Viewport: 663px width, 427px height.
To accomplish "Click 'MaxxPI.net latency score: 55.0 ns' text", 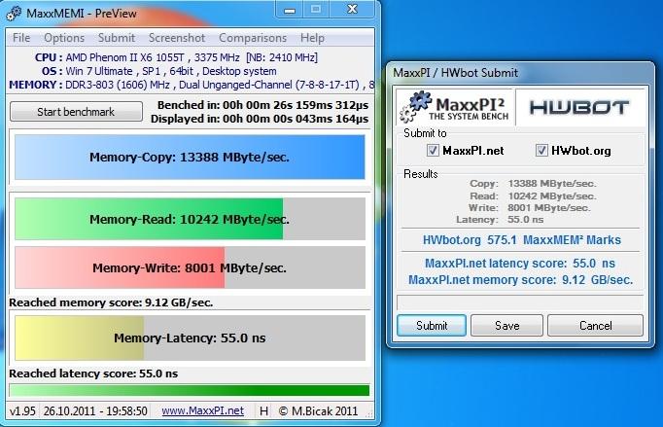I will 520,264.
